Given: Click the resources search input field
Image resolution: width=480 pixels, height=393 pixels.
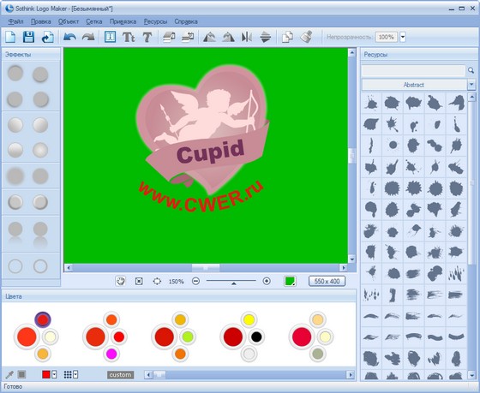Looking at the screenshot, I should [x=413, y=71].
